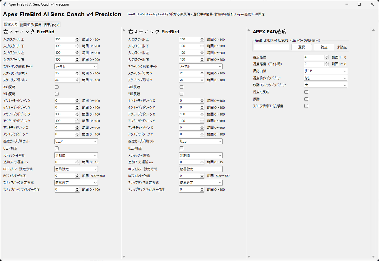Open the 移動スティックデッドゾーン dropdown
This screenshot has height=261, width=379.
click(x=325, y=85)
